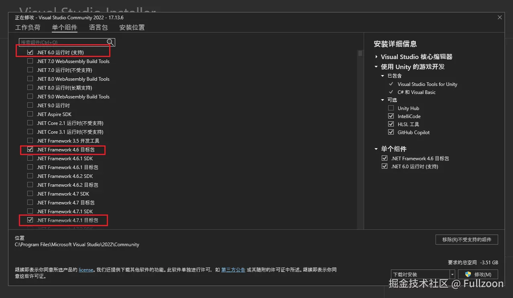
Task: Check .NET Framework 4.6.1 SDK
Action: pos(30,159)
